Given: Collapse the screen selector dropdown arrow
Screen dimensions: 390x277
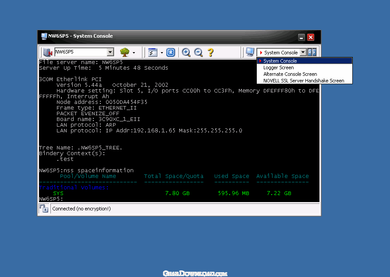Looking at the screenshot, I should pos(303,52).
